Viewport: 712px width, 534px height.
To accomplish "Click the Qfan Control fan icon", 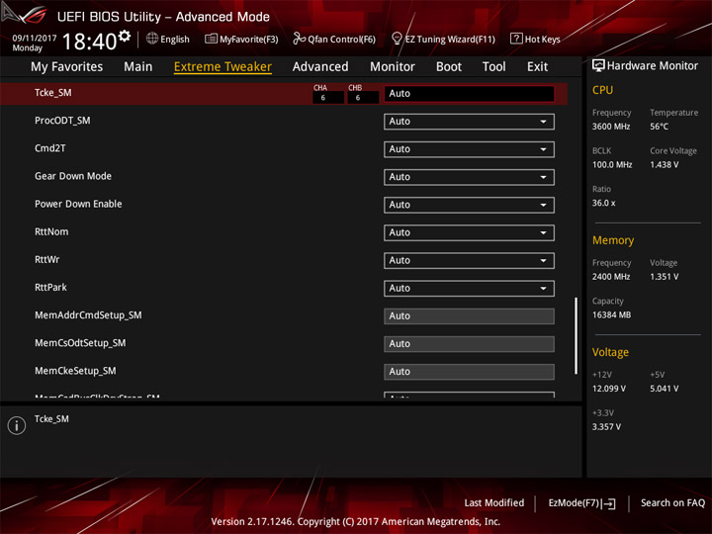I will click(299, 39).
